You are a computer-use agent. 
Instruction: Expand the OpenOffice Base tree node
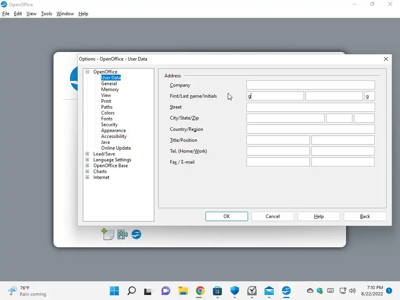coord(87,166)
